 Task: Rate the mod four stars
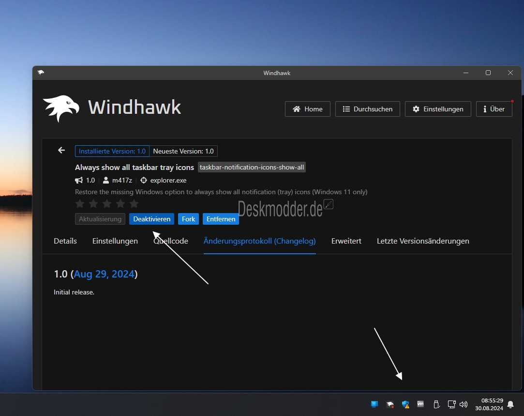coord(120,203)
